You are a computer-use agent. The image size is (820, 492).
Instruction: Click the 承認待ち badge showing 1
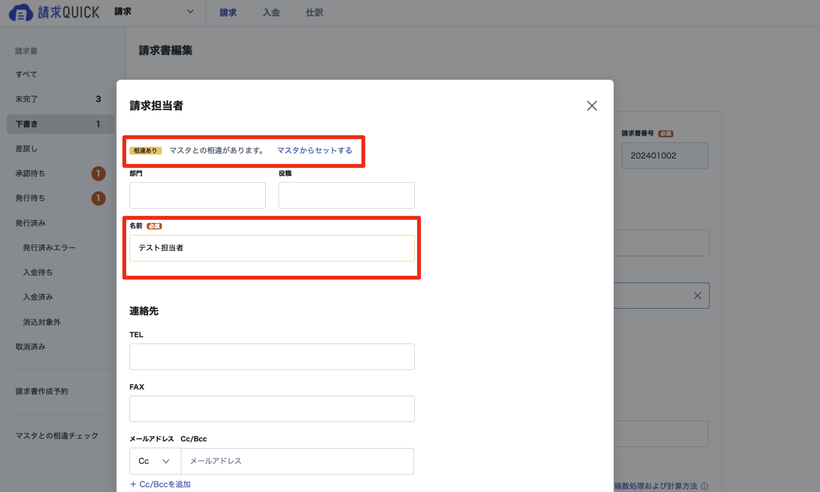pos(99,173)
